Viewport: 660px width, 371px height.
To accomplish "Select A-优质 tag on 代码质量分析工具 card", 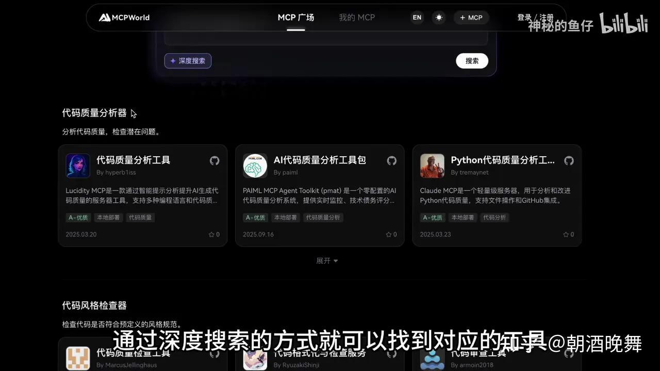I will [x=78, y=217].
